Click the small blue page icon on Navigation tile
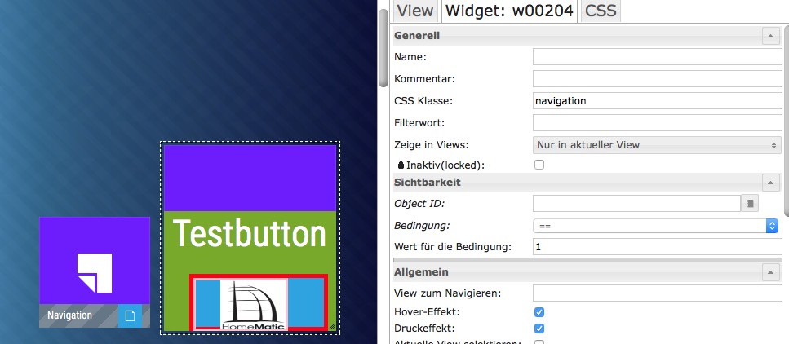Viewport: 789px width, 344px height. 130,315
